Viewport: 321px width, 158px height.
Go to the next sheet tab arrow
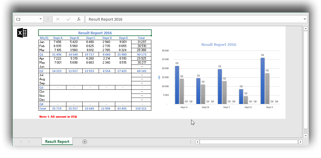pos(29,142)
